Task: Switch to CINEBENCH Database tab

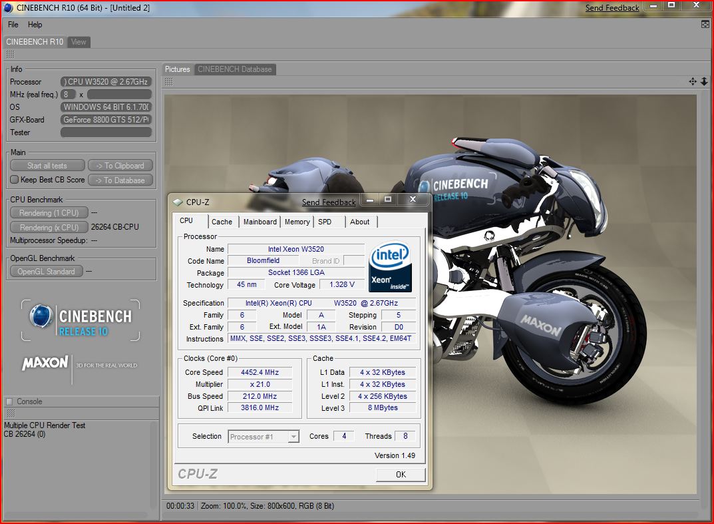Action: click(234, 69)
